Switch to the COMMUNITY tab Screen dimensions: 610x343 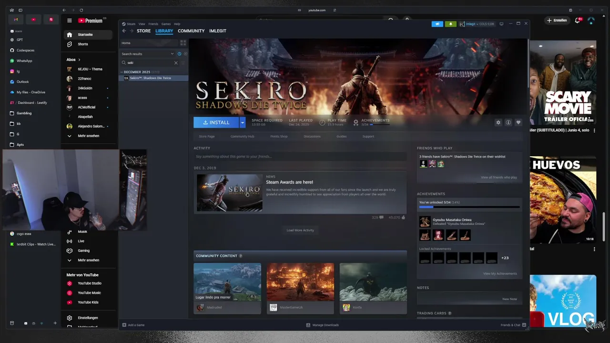[191, 31]
